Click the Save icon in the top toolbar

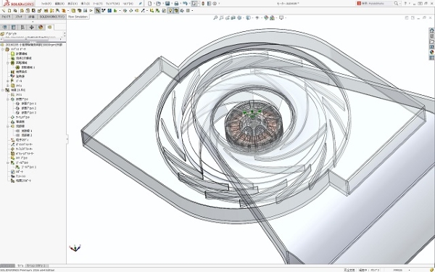pyautogui.click(x=167, y=4)
